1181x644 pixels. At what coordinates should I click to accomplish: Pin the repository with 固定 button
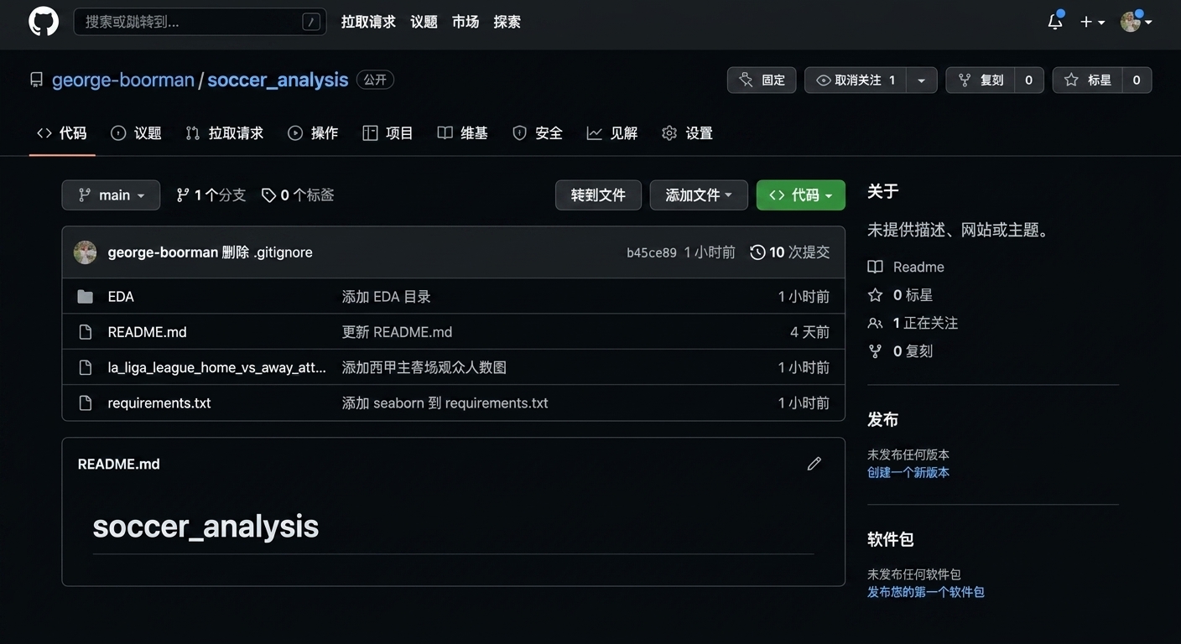click(762, 80)
